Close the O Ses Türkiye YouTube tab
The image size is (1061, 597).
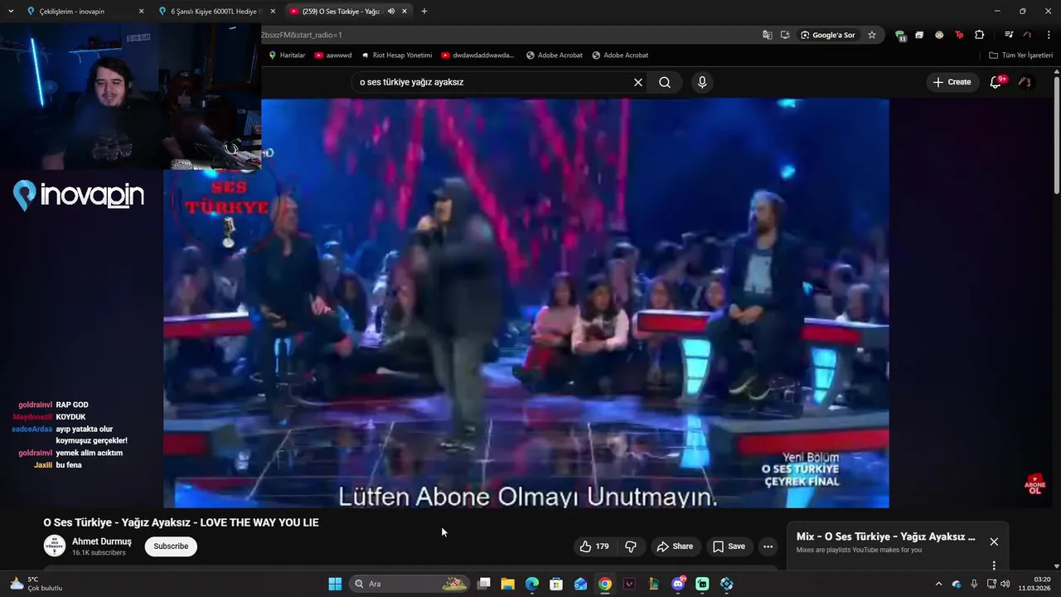[x=405, y=11]
